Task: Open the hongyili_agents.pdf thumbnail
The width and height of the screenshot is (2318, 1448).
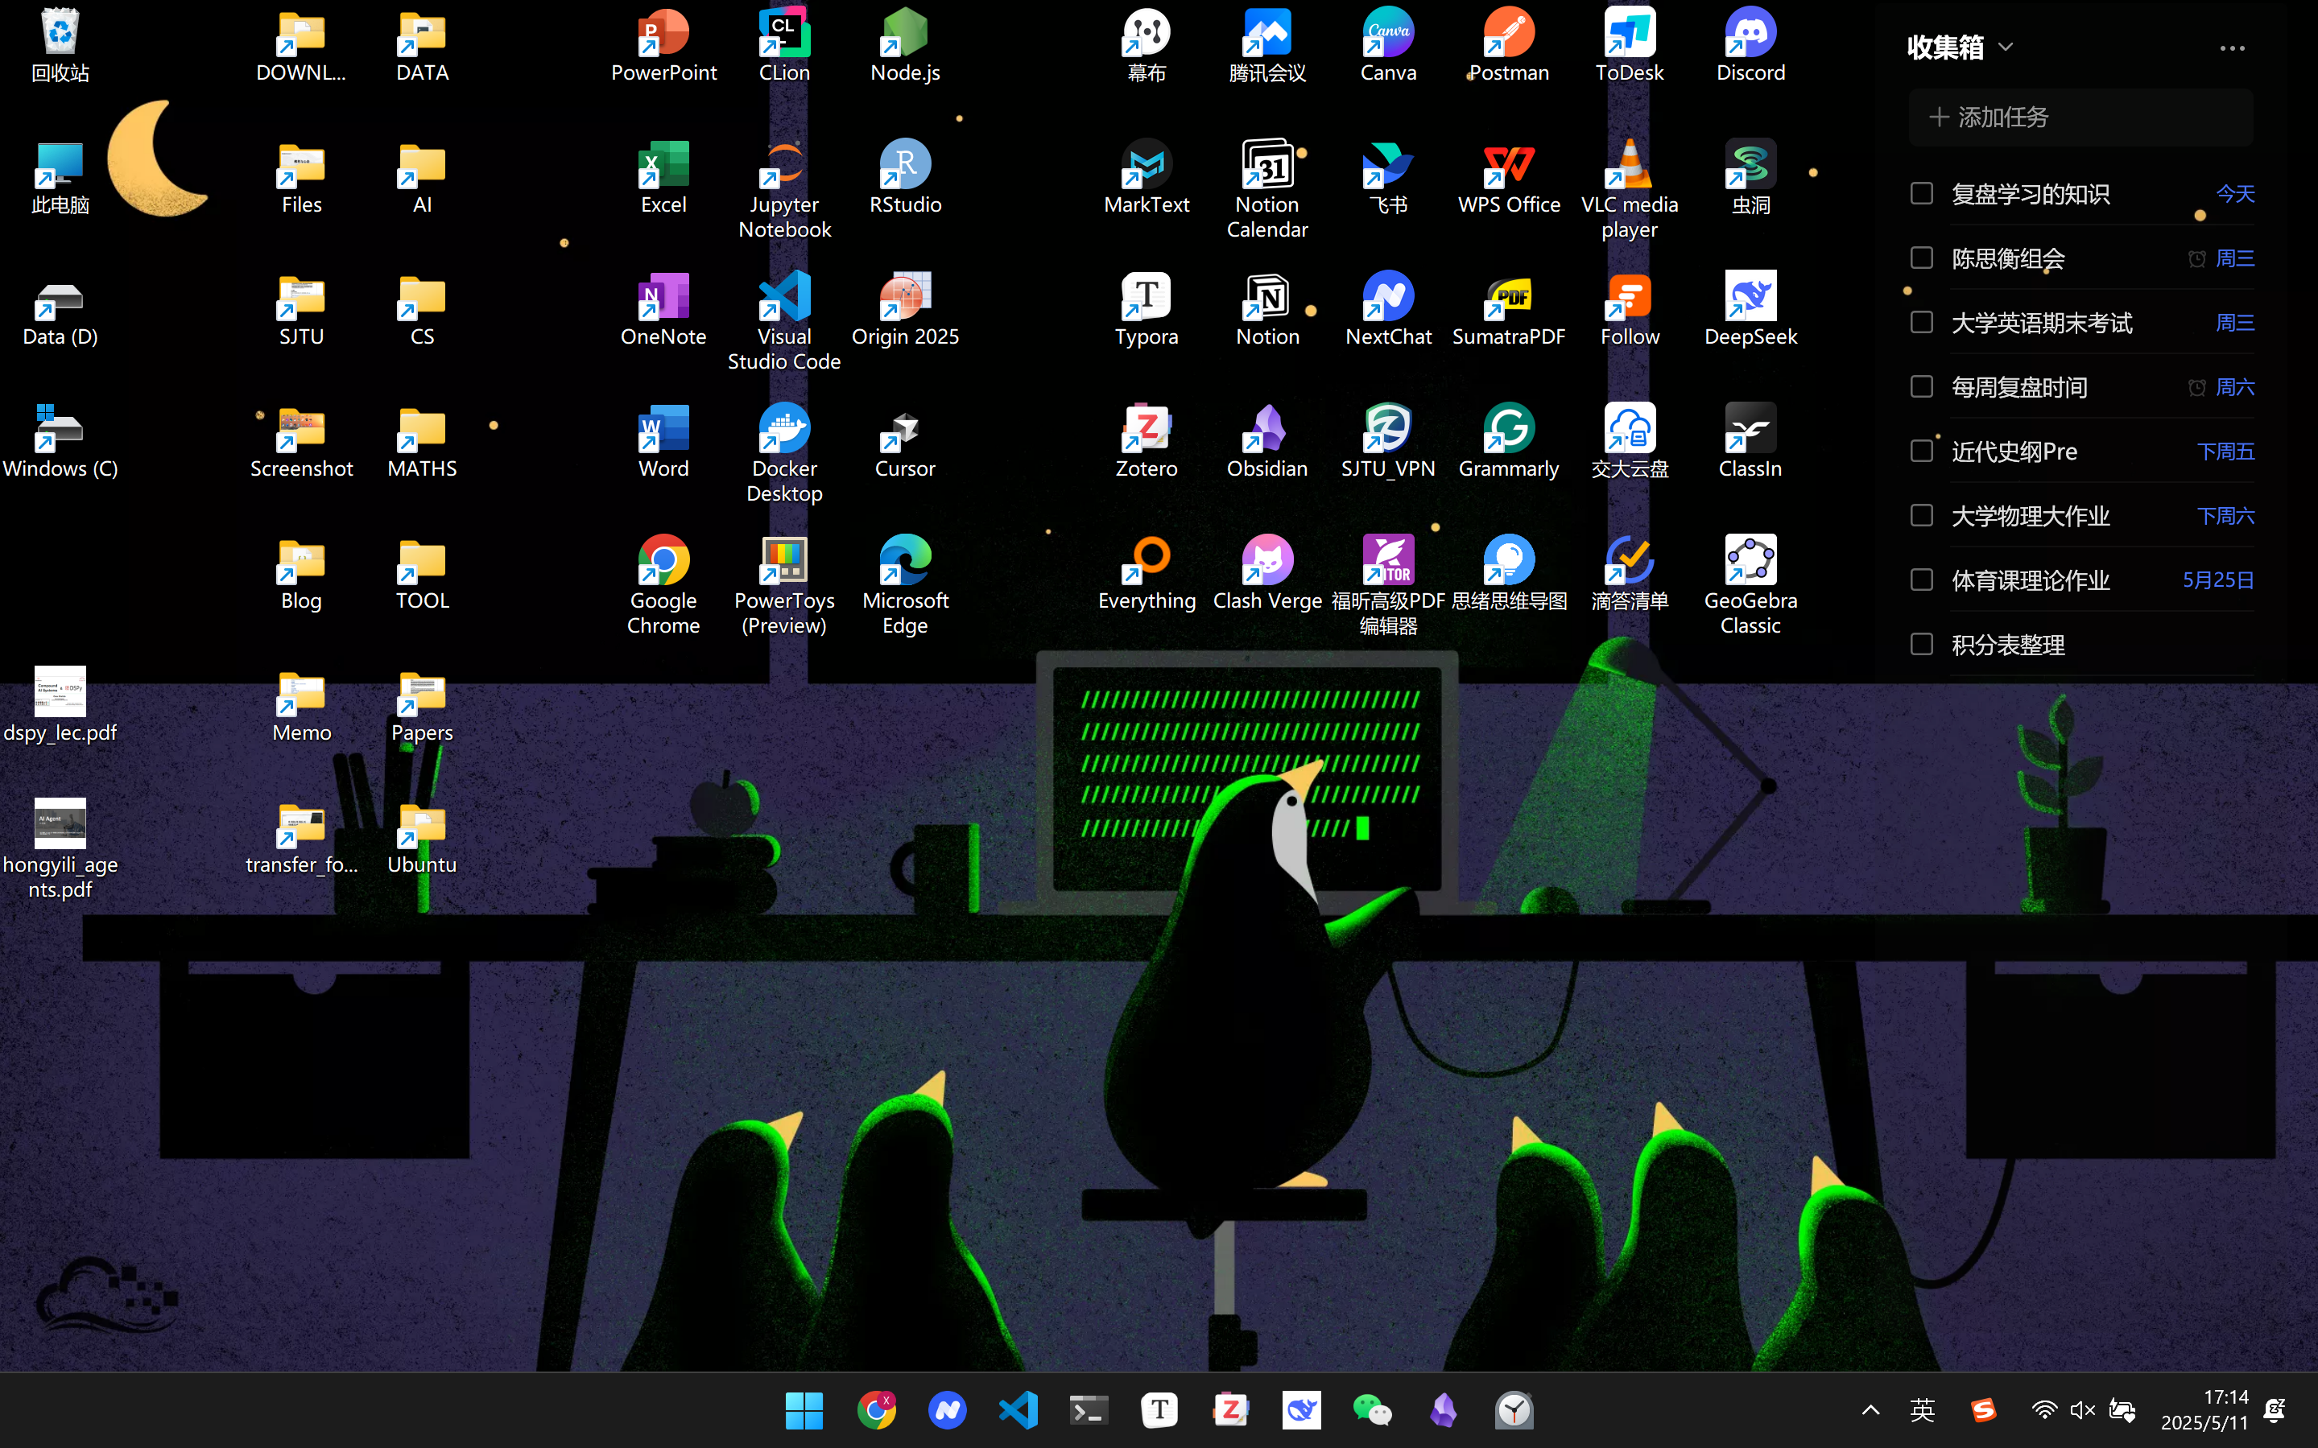Action: pos(60,823)
